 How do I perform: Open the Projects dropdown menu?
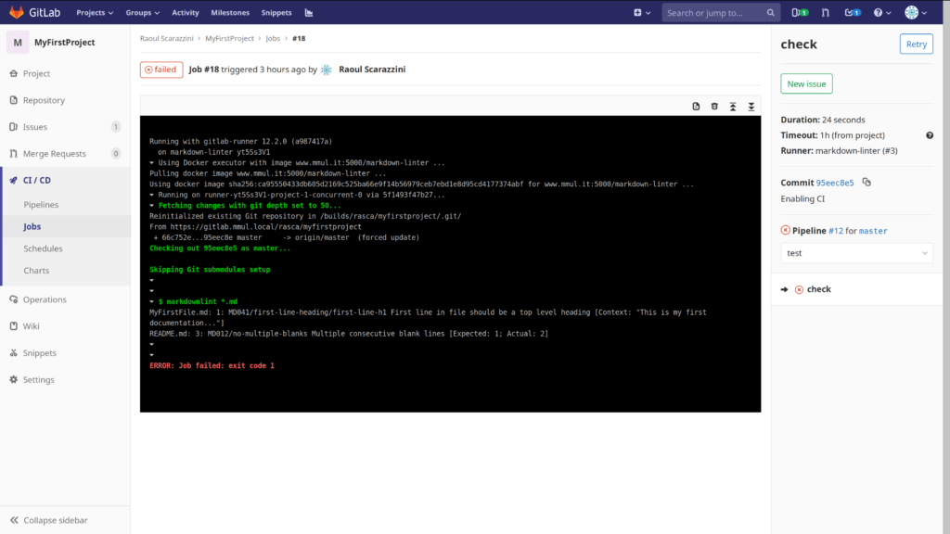click(95, 13)
